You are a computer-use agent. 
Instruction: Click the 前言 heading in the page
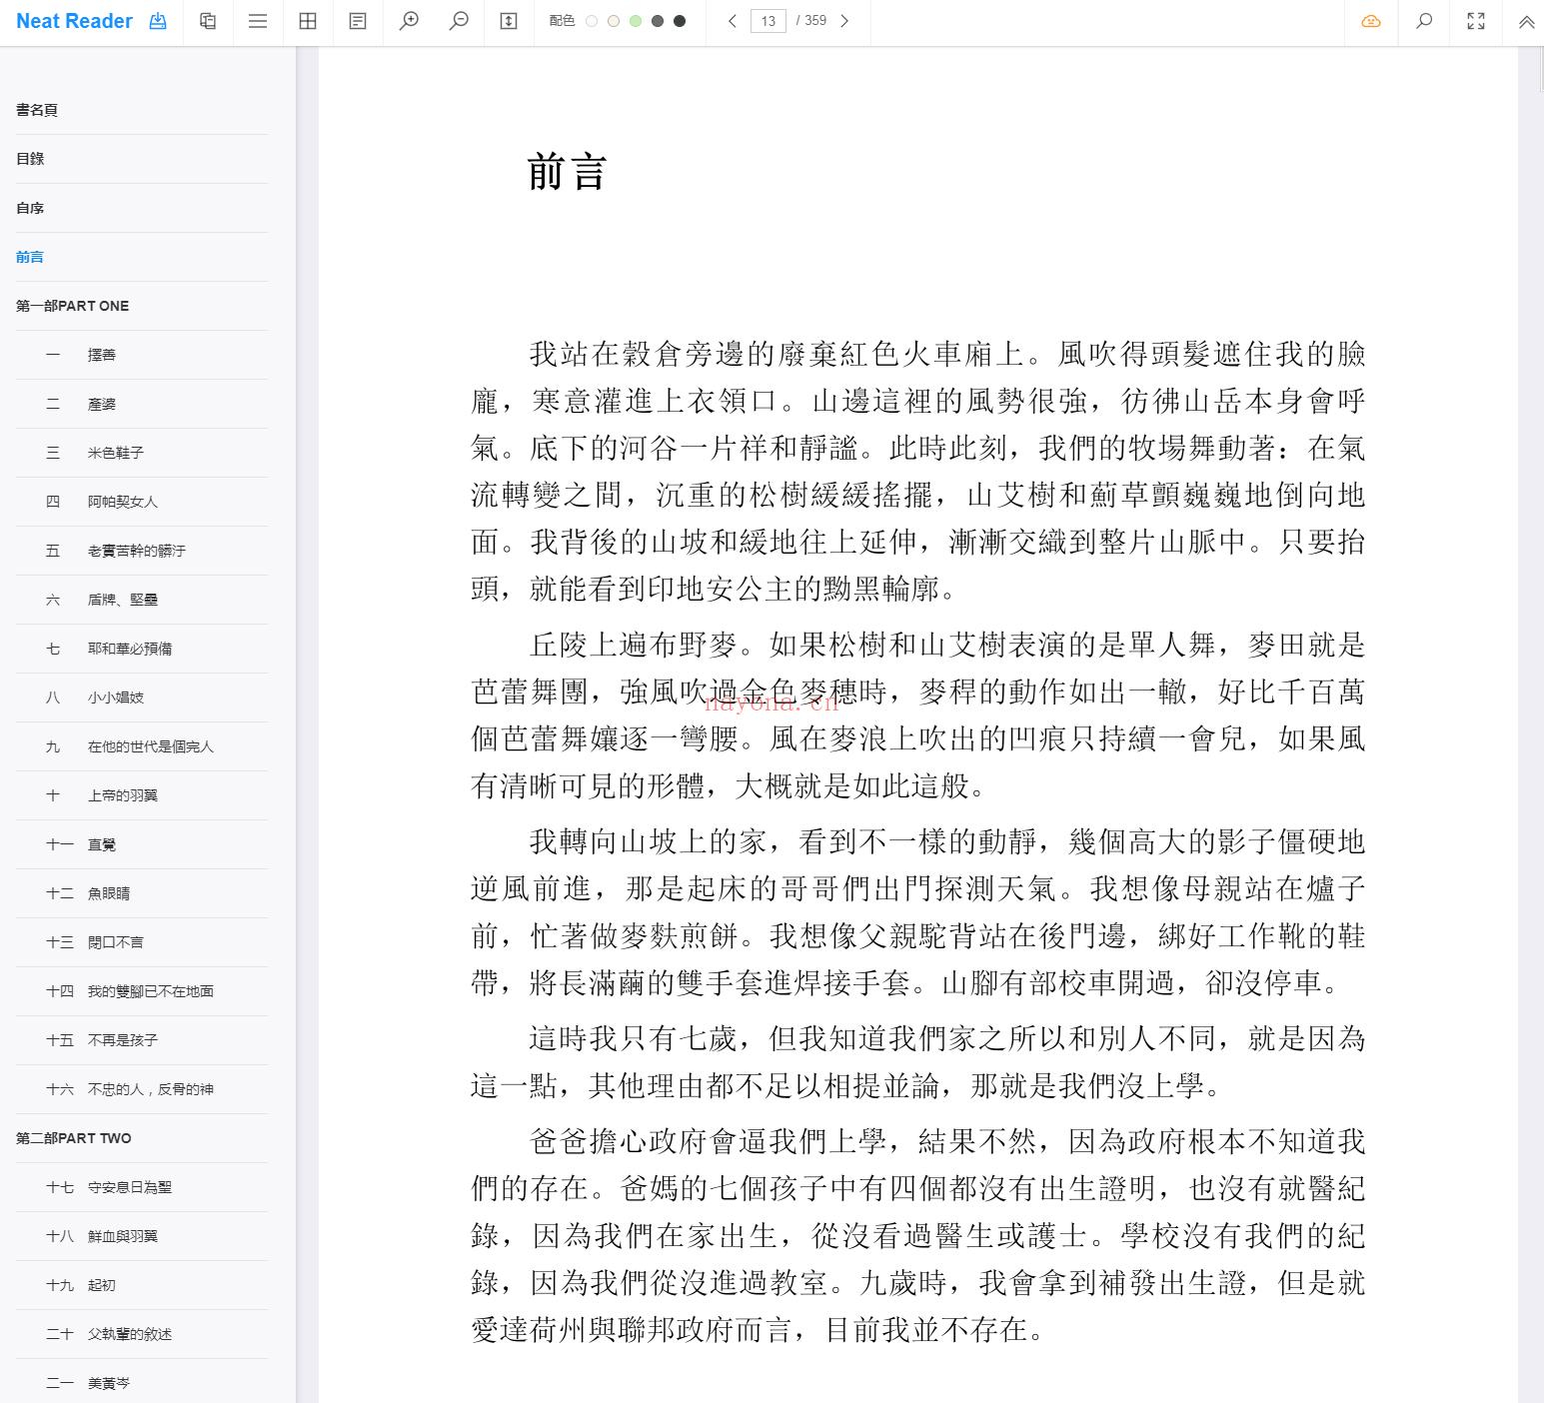(567, 172)
